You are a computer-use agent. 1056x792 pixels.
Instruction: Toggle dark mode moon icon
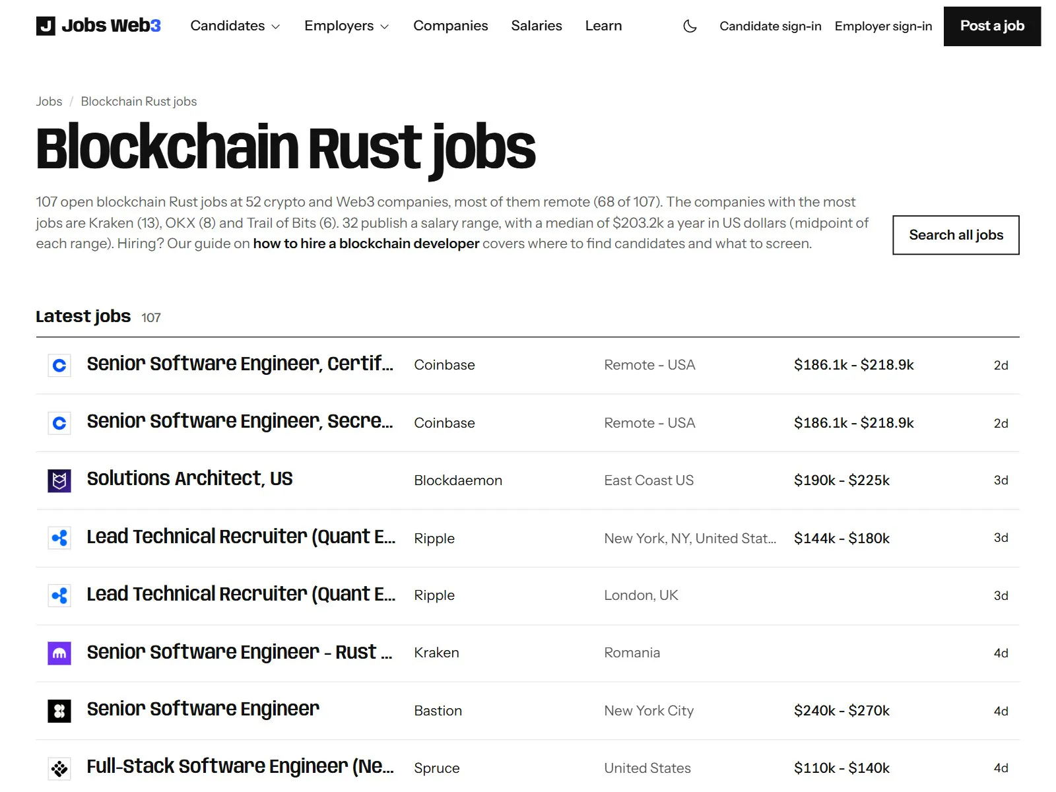coord(690,26)
